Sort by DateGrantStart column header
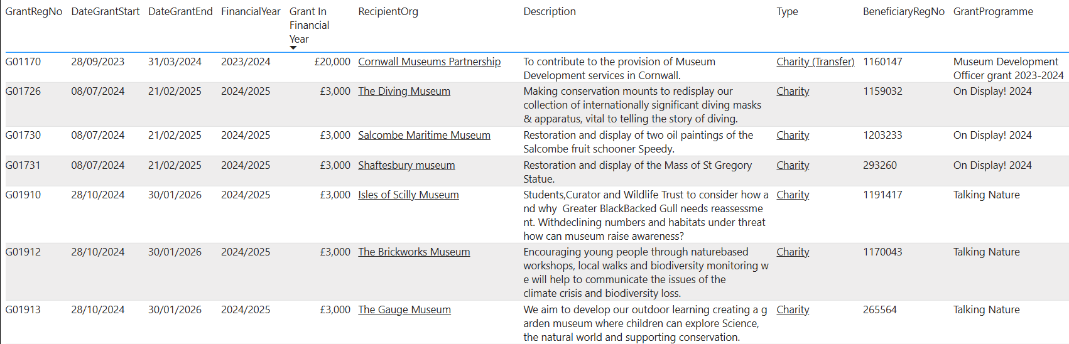The image size is (1069, 344). coord(106,11)
